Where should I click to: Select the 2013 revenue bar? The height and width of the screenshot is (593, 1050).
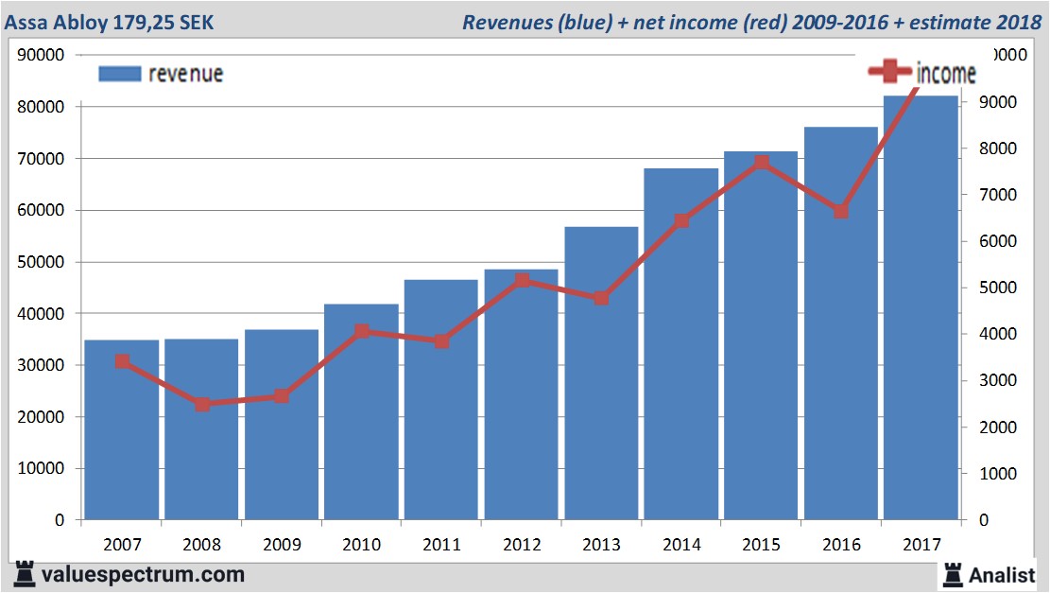(601, 374)
